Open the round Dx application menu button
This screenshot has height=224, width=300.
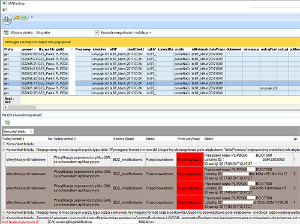point(7,19)
